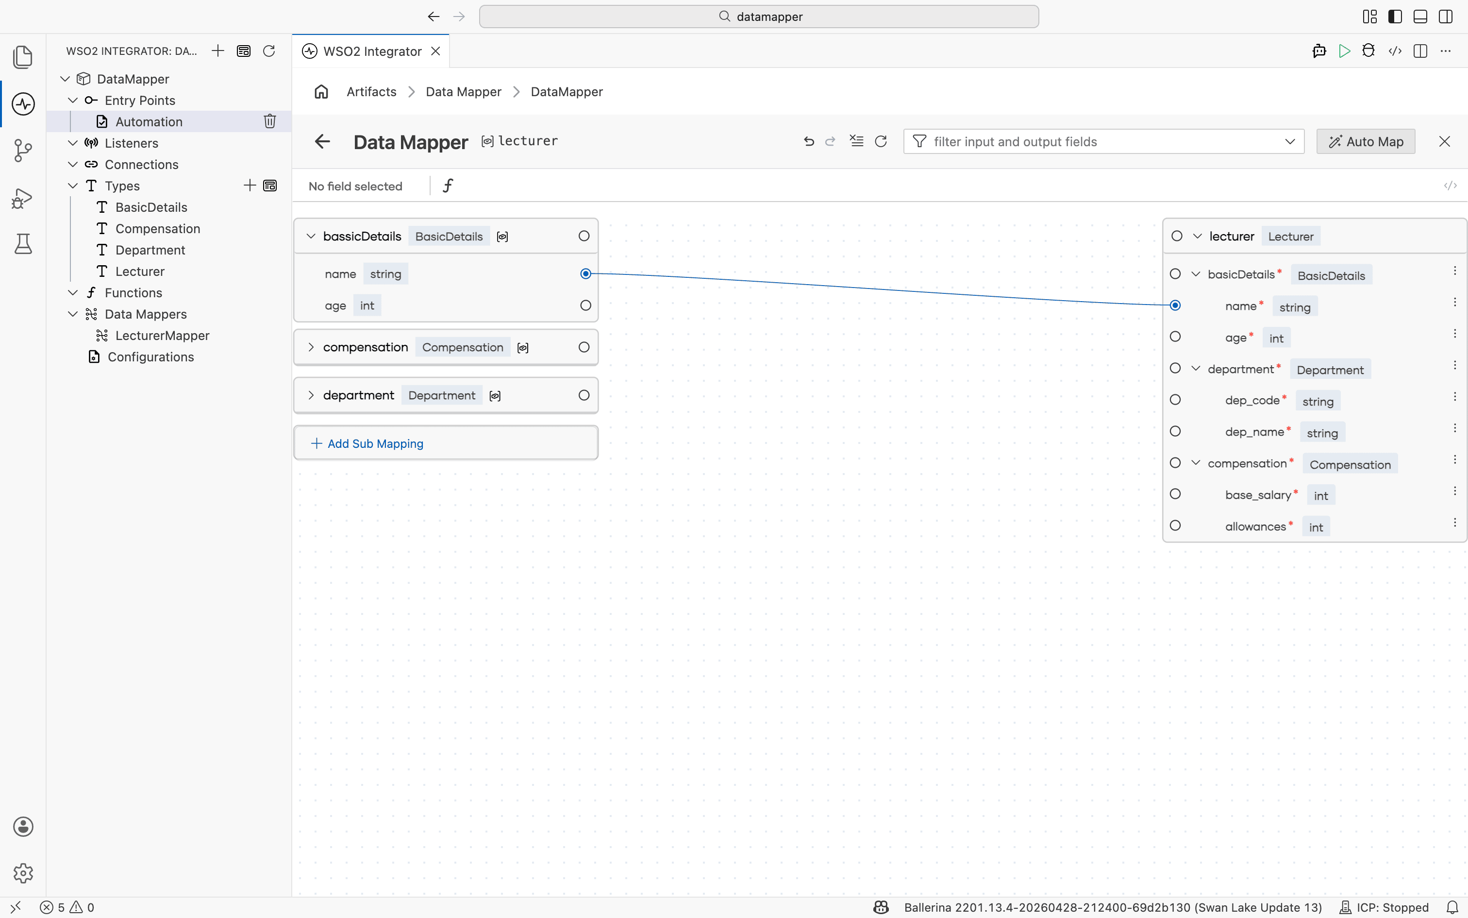Select compensation input port circle
Image resolution: width=1468 pixels, height=918 pixels.
pyautogui.click(x=584, y=347)
